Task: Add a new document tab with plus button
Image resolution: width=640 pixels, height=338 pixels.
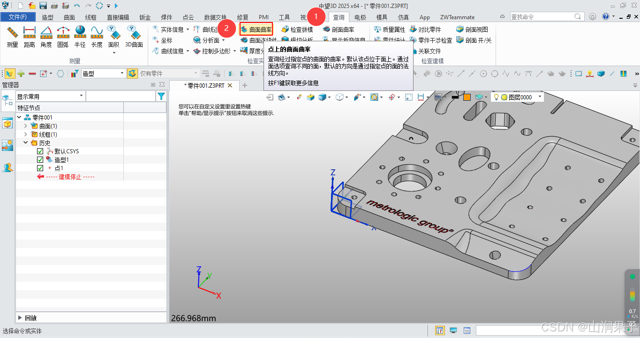Action: (x=245, y=85)
